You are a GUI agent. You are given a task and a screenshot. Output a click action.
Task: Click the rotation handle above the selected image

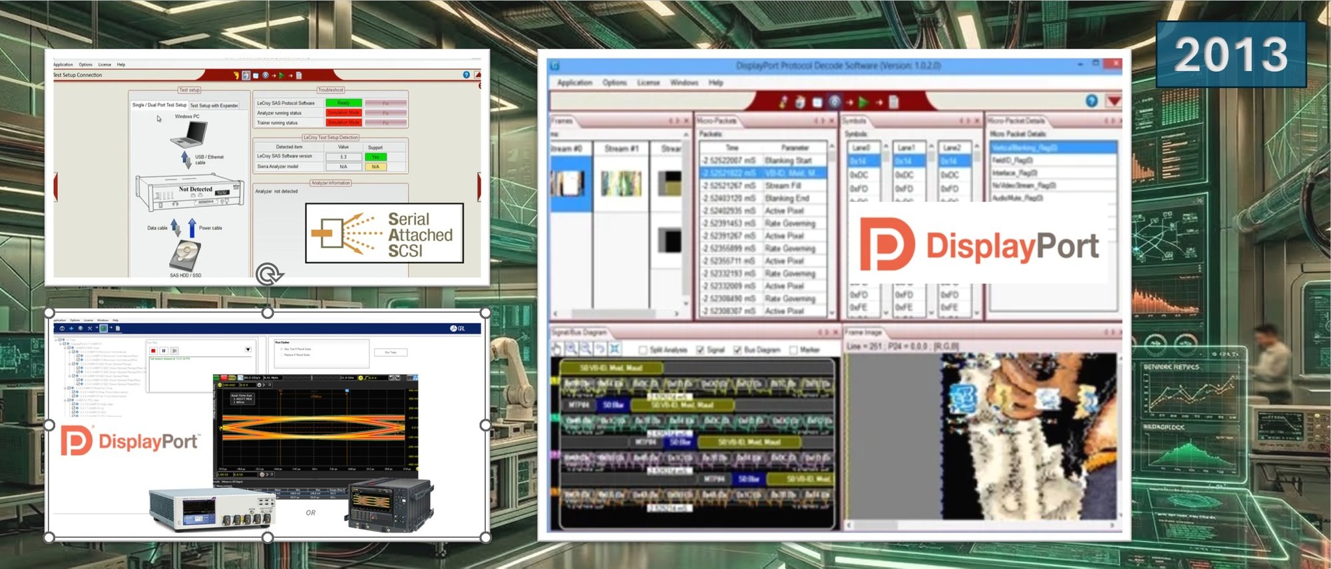pos(268,274)
